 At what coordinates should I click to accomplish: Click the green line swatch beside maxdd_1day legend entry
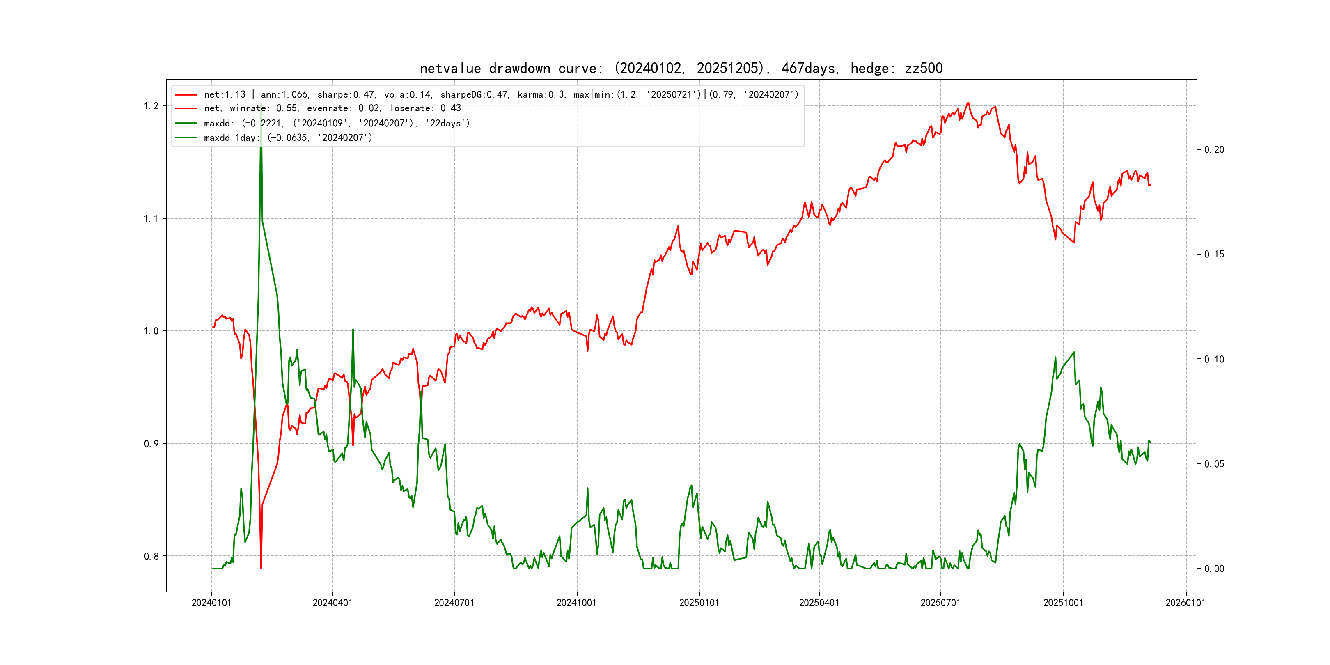pyautogui.click(x=186, y=138)
